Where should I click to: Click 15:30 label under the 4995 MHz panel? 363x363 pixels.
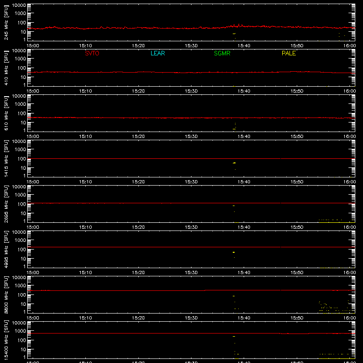click(191, 273)
